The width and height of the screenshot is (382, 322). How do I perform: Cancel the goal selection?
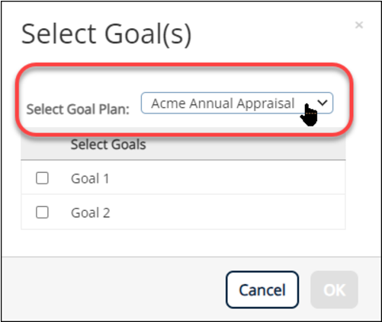tap(262, 289)
